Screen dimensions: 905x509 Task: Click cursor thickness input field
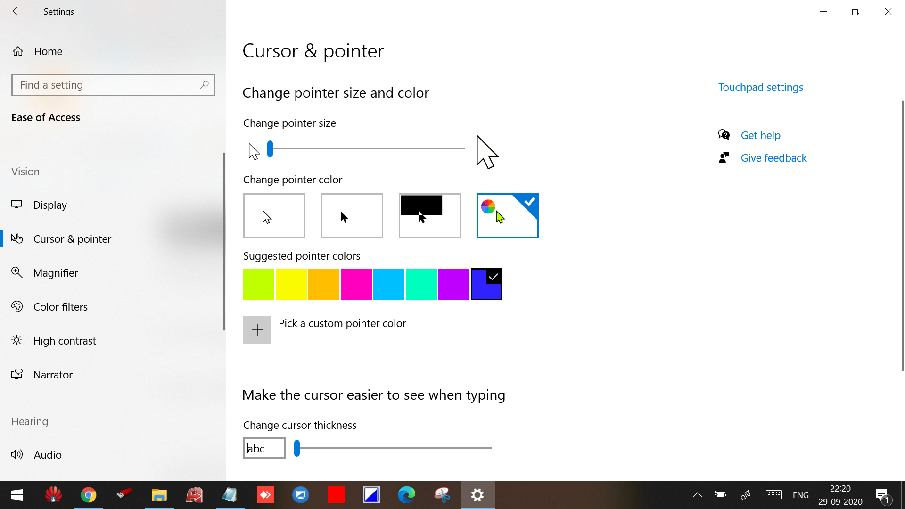pos(263,448)
